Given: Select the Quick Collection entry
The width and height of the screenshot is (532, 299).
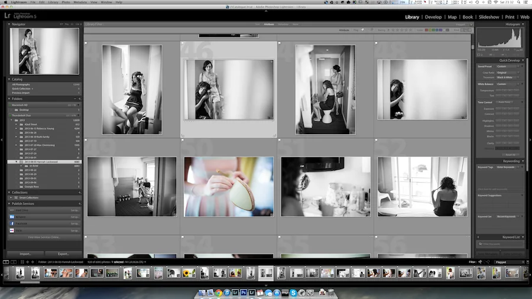Looking at the screenshot, I should tap(44, 89).
